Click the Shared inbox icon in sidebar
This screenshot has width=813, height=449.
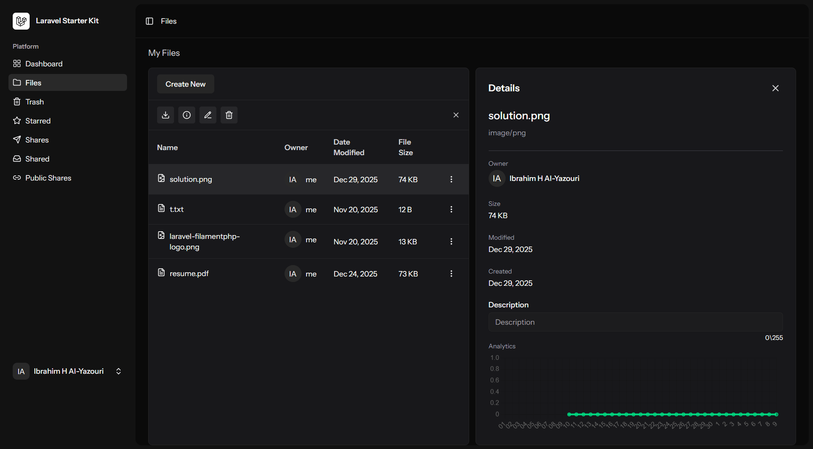click(17, 159)
